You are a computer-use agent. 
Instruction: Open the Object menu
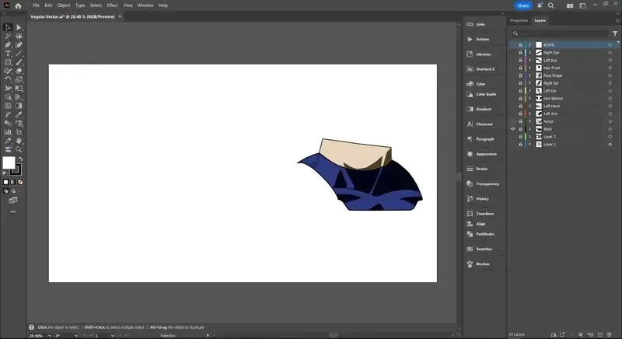[64, 5]
